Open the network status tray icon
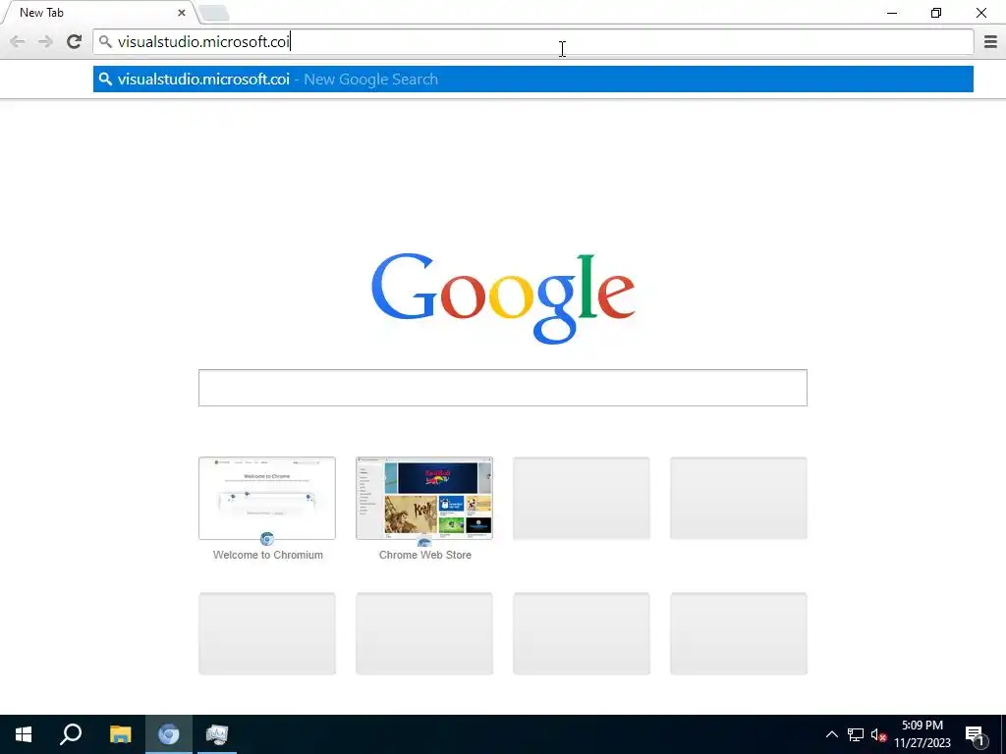Viewport: 1006px width, 754px height. 856,734
